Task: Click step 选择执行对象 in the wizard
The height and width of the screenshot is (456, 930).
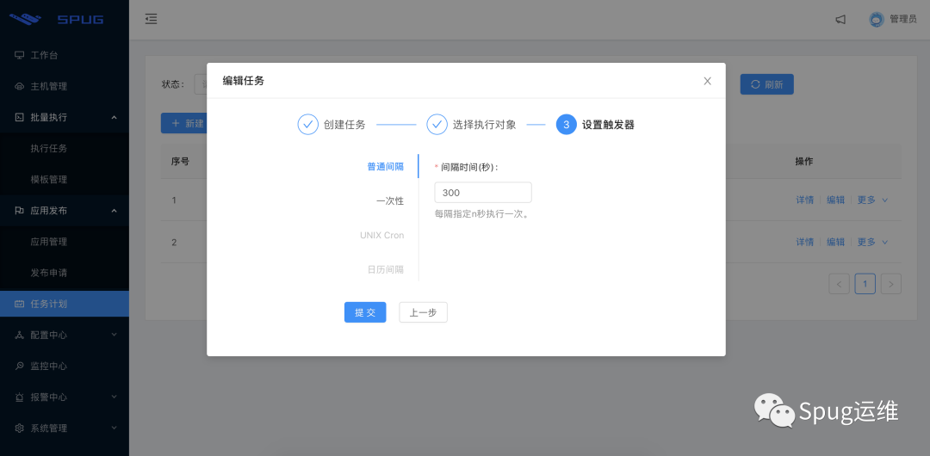Action: coord(472,125)
